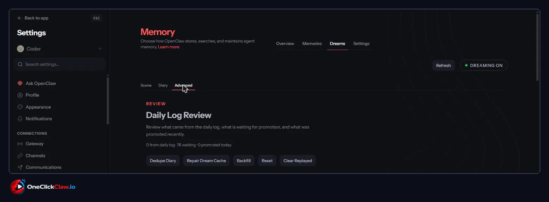Viewport: 549px width, 202px height.
Task: Click the sidebar vertical scrollbar
Action: 108,100
